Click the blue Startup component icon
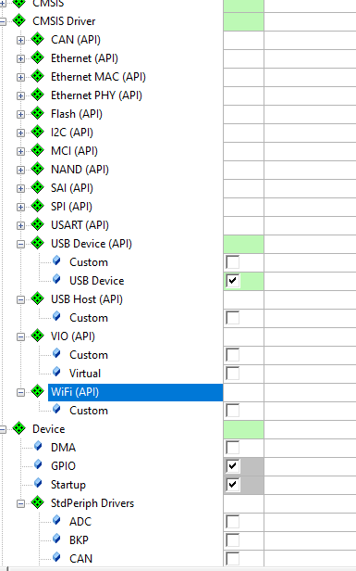 pos(38,483)
